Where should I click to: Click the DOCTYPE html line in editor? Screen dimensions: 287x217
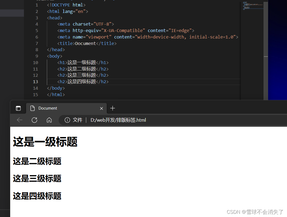click(x=66, y=5)
